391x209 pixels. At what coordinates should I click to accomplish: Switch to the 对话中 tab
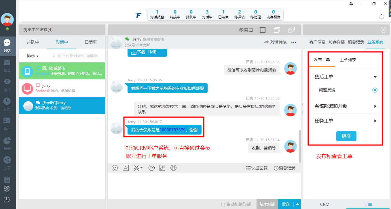coord(62,42)
